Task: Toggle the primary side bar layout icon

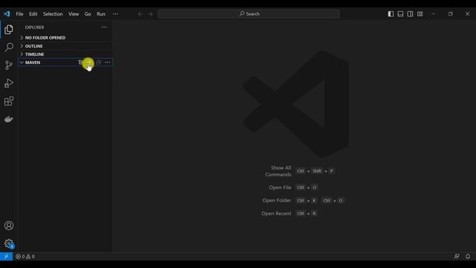Action: pyautogui.click(x=390, y=14)
